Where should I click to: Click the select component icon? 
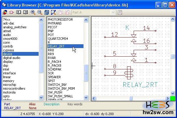[12, 12]
